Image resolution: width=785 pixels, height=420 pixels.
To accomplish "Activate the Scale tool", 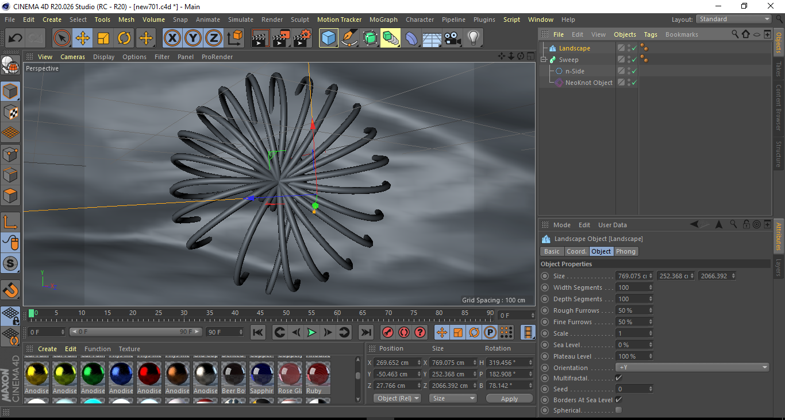I will click(x=103, y=38).
